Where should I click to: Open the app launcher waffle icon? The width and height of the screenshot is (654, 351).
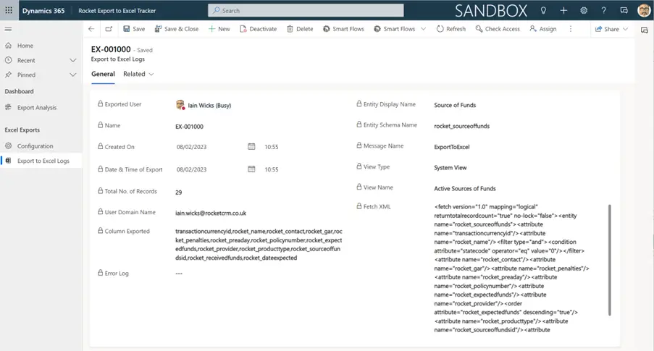(x=9, y=10)
